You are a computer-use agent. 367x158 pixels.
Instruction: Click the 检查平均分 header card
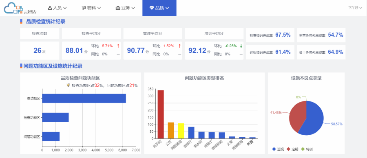(91, 33)
